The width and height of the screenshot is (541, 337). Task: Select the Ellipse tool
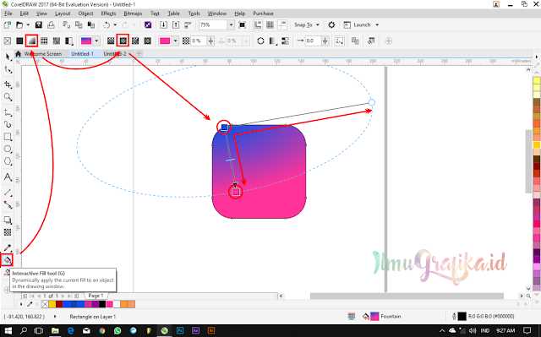8,149
